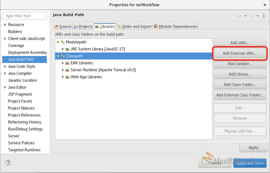Image resolution: width=270 pixels, height=173 pixels.
Task: Click the filter text input field
Action: (25, 16)
